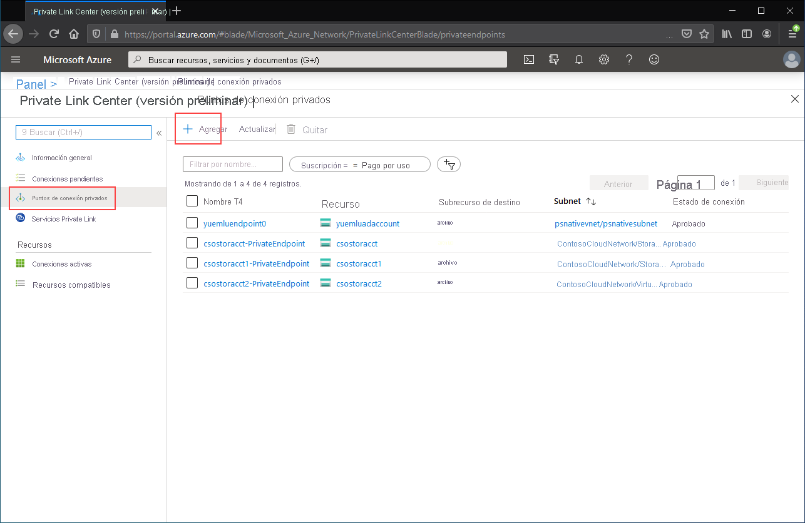The height and width of the screenshot is (523, 805).
Task: Click the Panel breadcrumb link
Action: [31, 84]
